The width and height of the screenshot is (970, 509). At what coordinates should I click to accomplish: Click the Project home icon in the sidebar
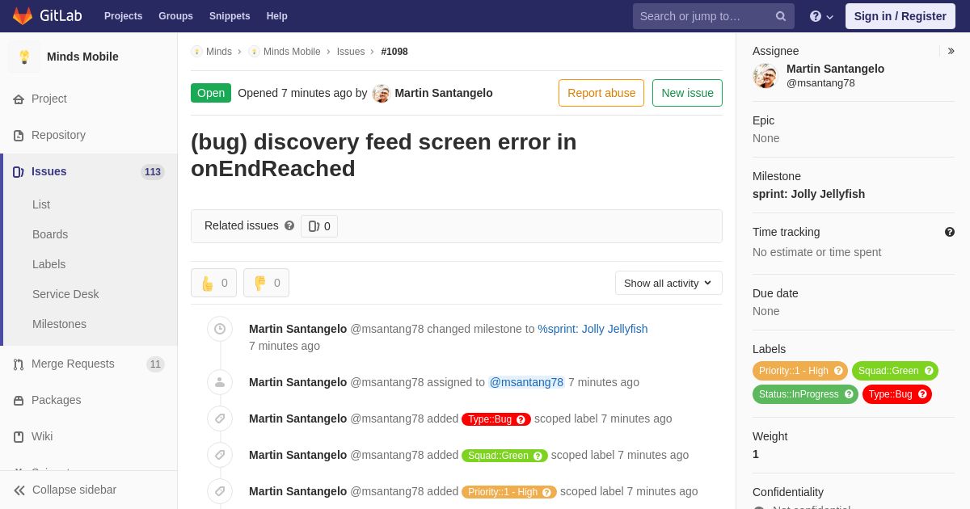click(x=19, y=99)
